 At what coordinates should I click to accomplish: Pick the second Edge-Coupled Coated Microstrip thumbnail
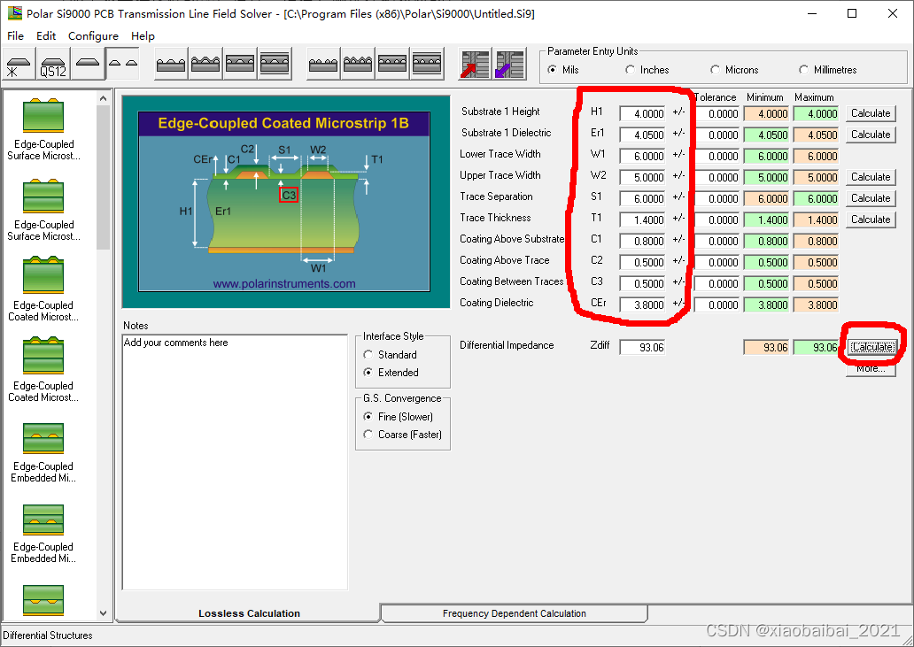pos(43,356)
